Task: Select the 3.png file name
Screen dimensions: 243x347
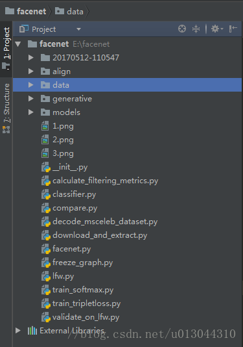Action: (63, 154)
